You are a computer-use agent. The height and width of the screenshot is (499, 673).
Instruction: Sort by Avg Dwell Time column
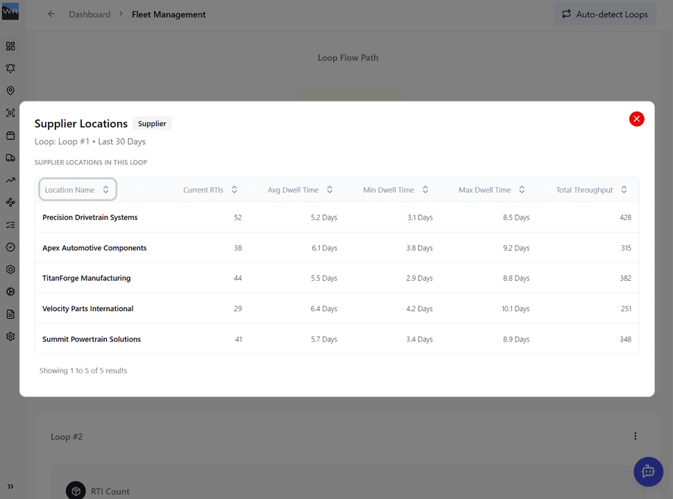point(300,190)
